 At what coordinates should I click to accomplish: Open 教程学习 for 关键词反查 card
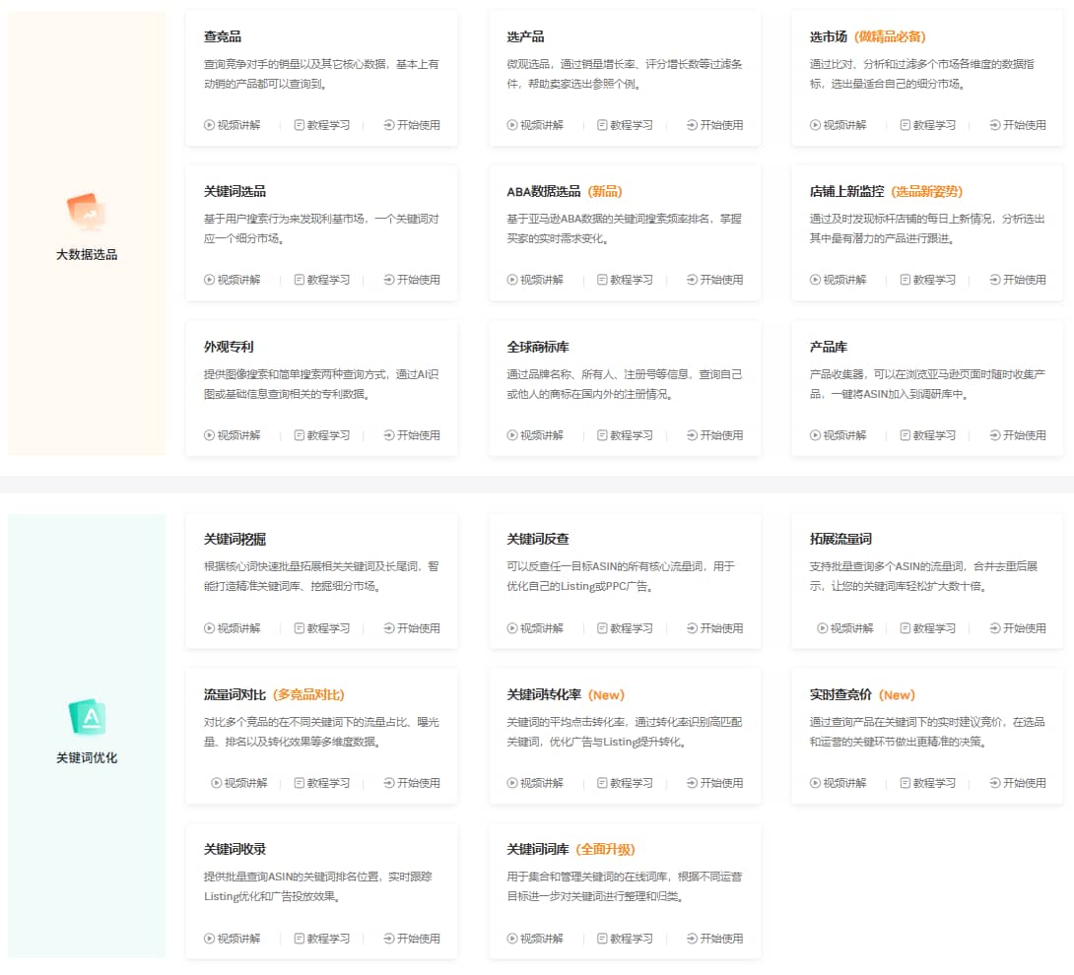click(625, 628)
